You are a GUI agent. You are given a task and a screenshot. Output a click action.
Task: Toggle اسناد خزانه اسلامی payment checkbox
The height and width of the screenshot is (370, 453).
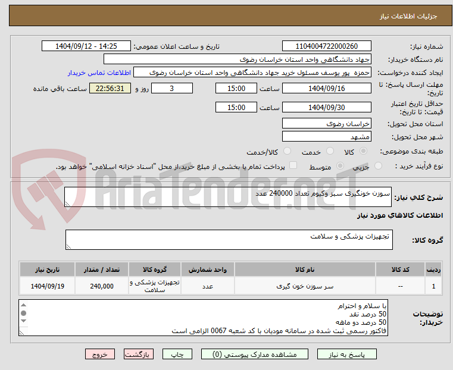tap(293, 165)
